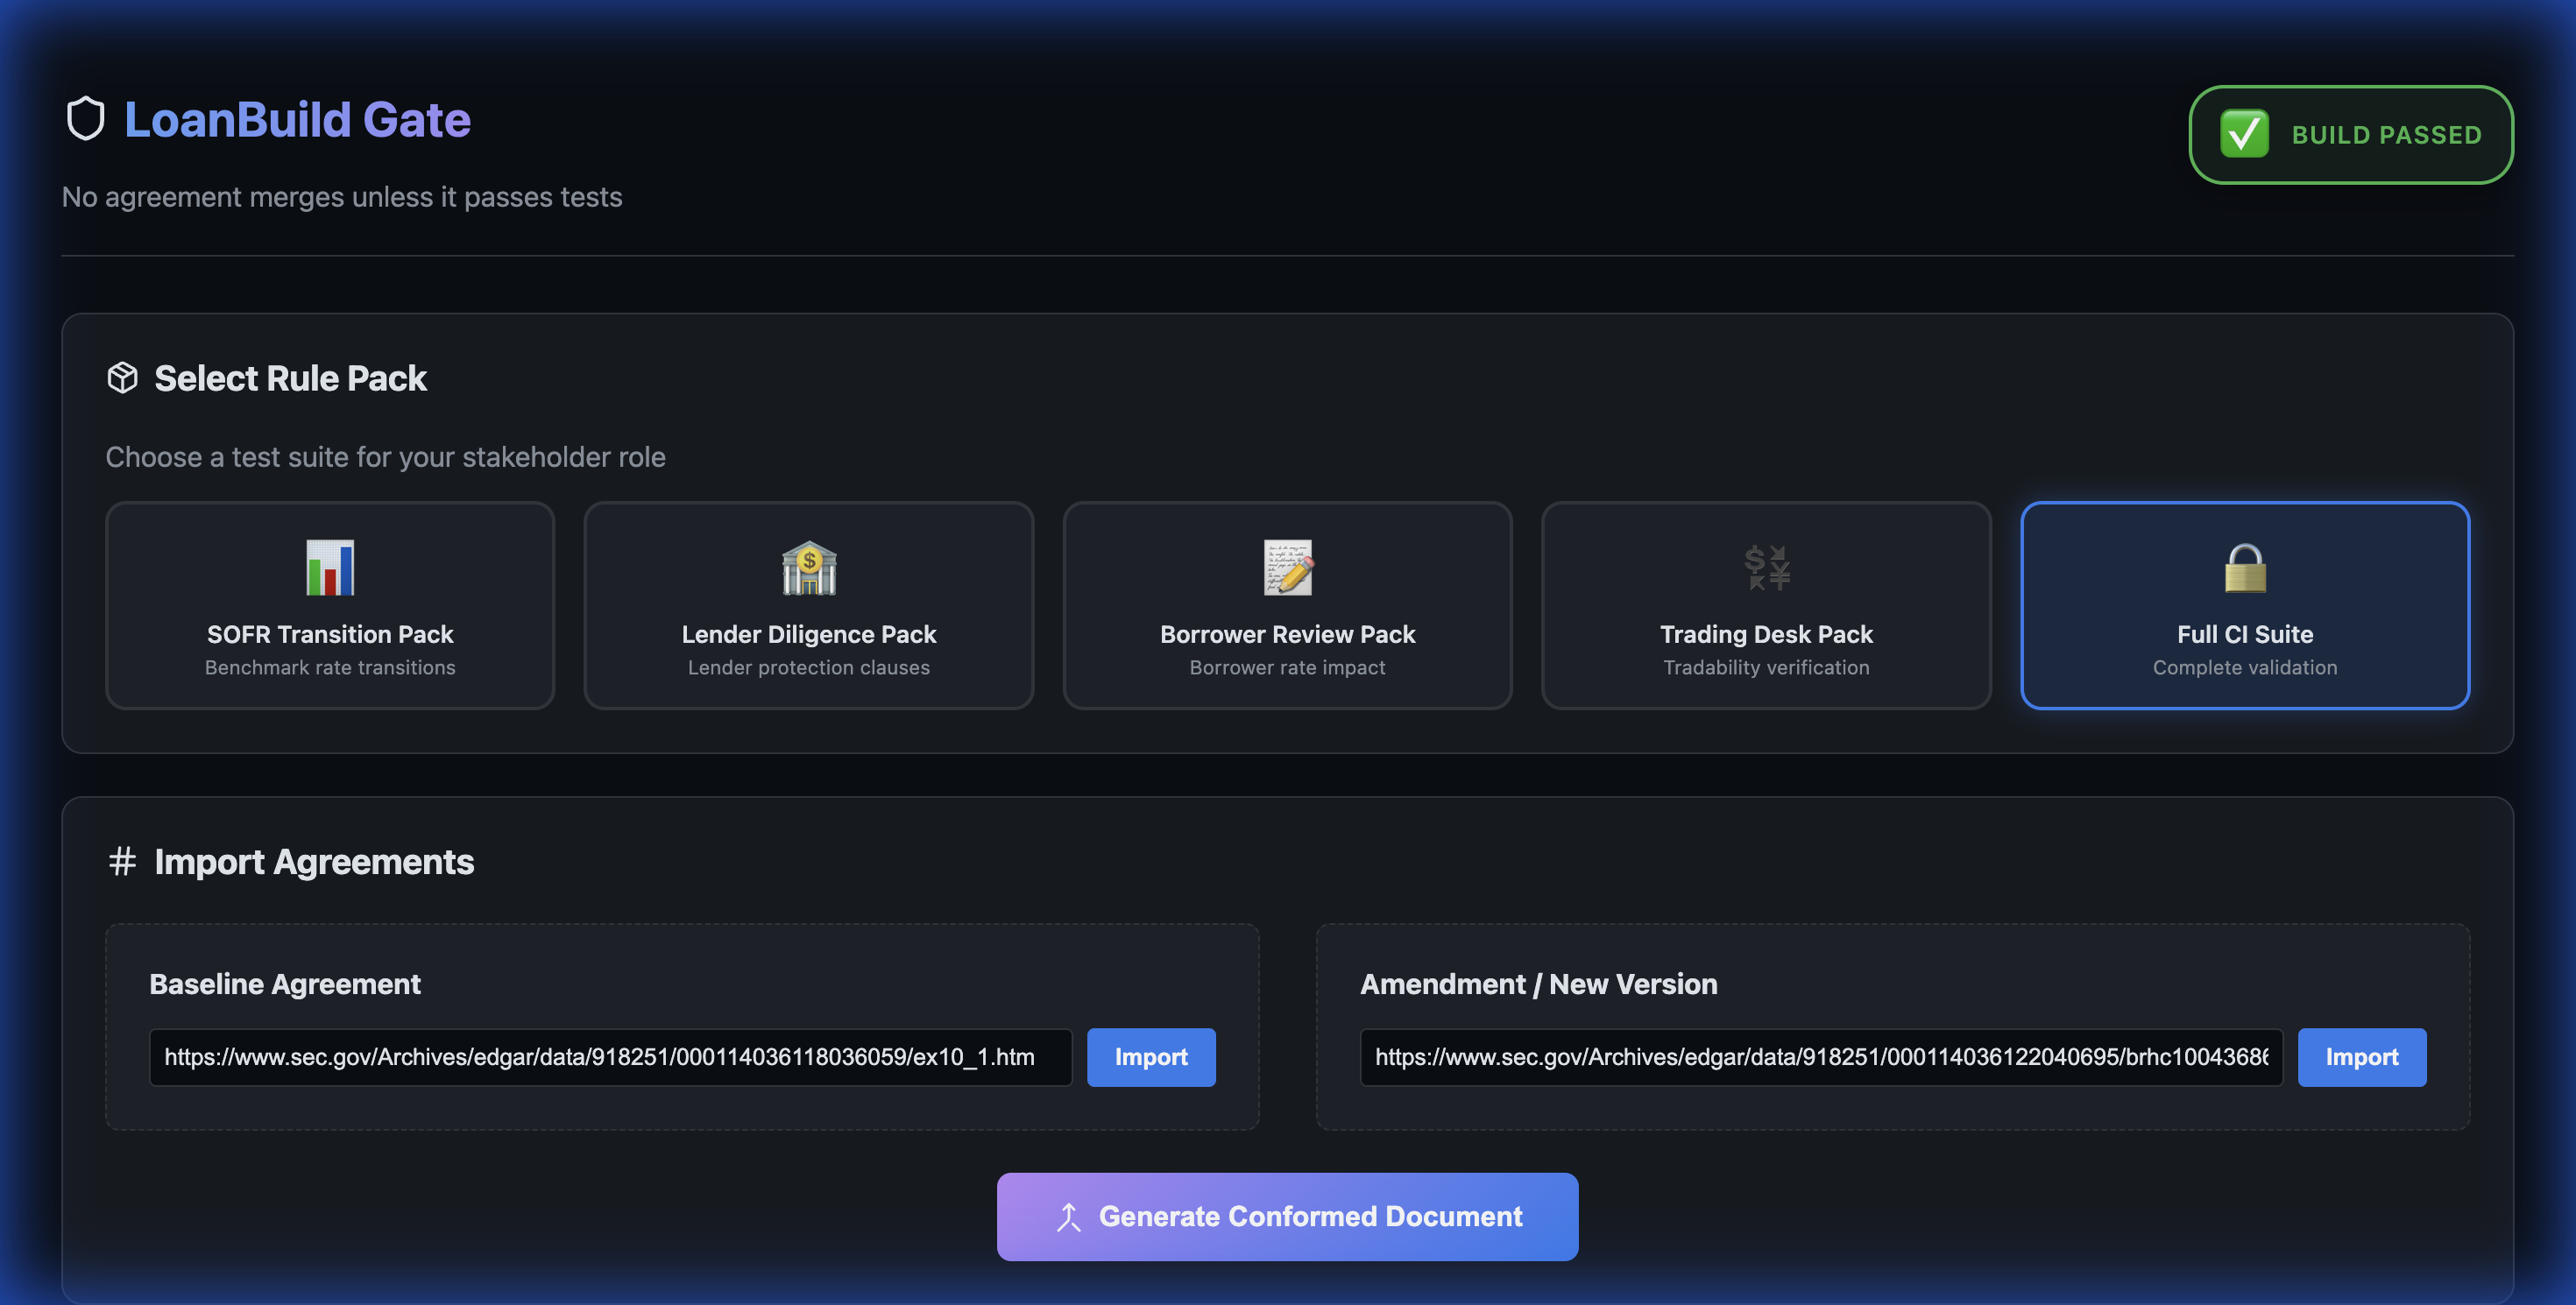This screenshot has width=2576, height=1305.
Task: Click the hash icon beside Import Agreements
Action: (122, 861)
